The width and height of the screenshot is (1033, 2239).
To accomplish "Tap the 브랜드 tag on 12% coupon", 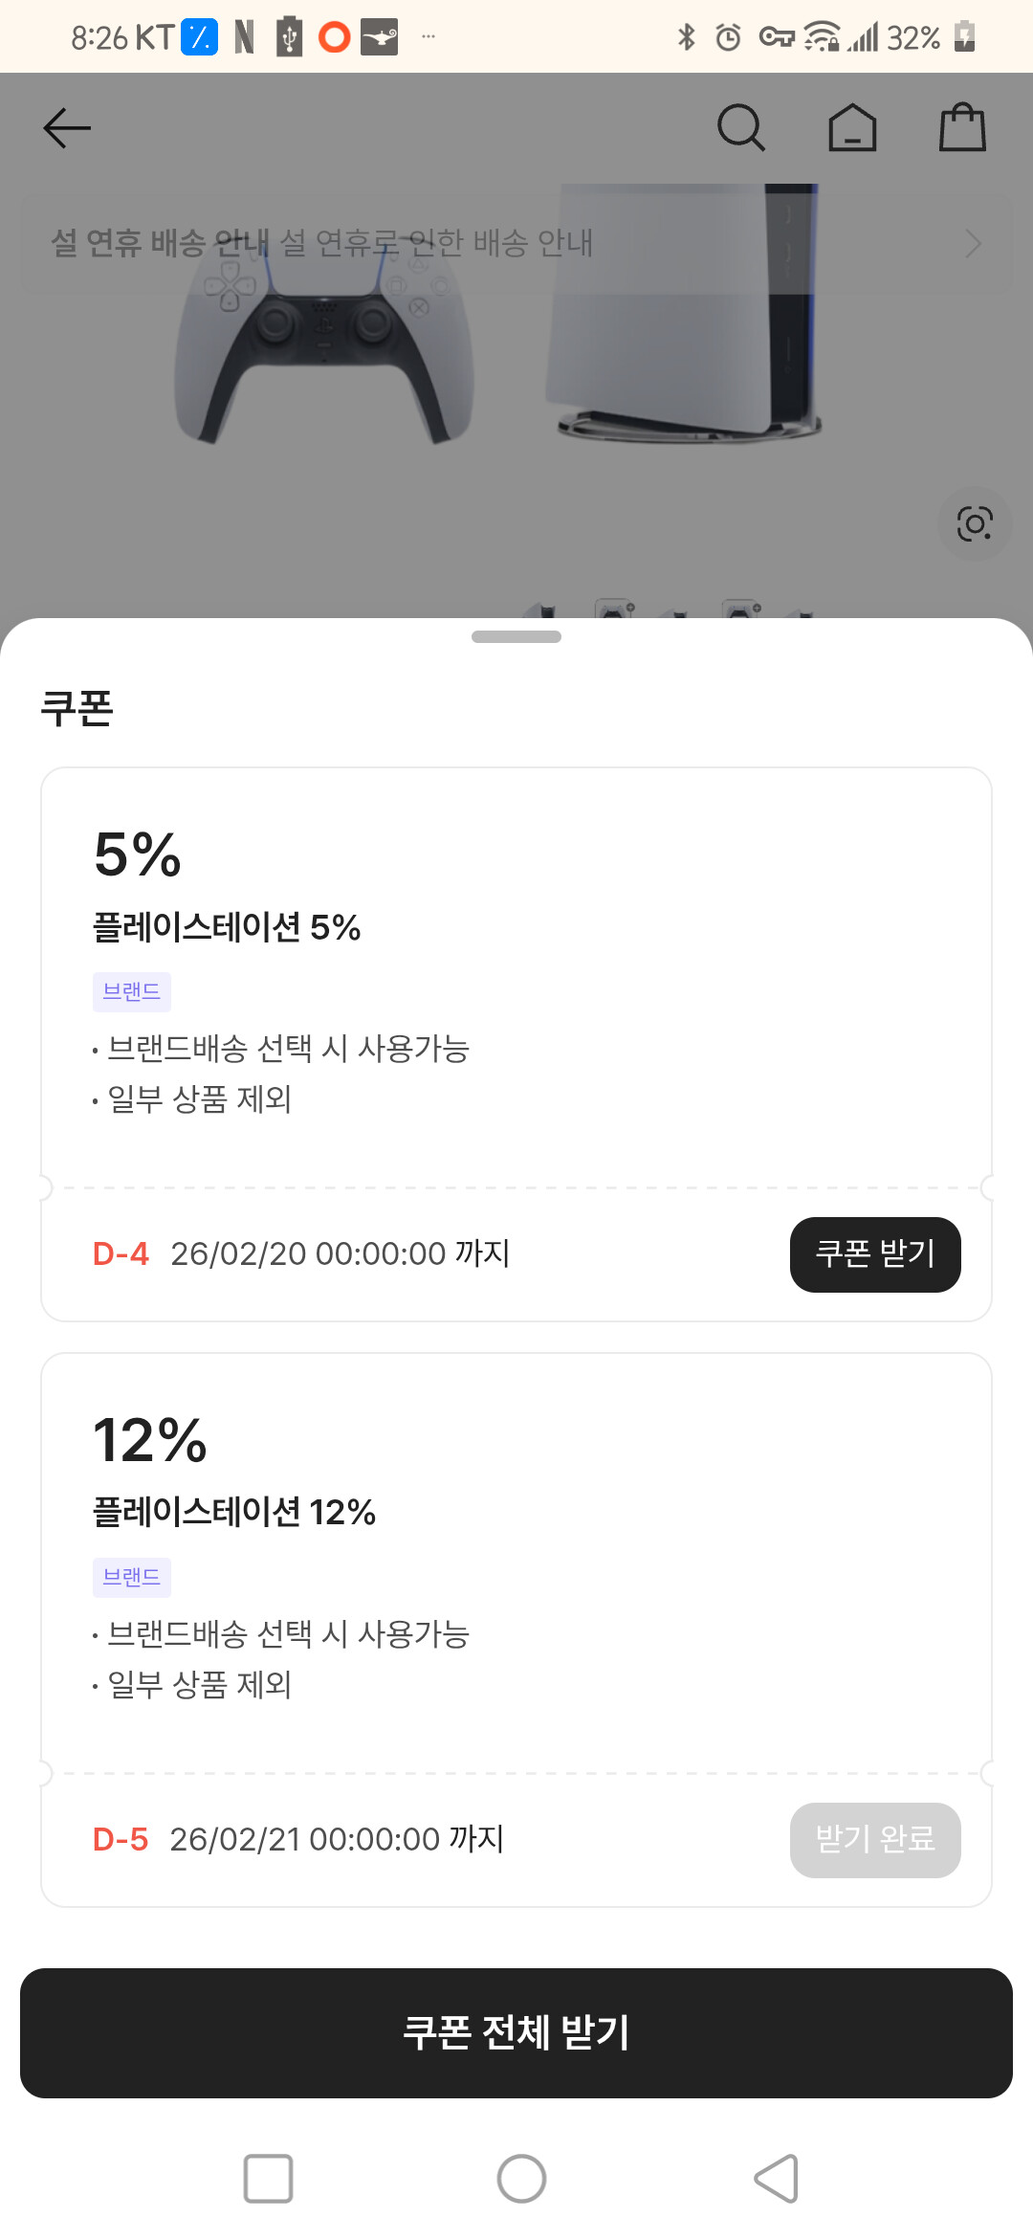I will coord(132,1578).
